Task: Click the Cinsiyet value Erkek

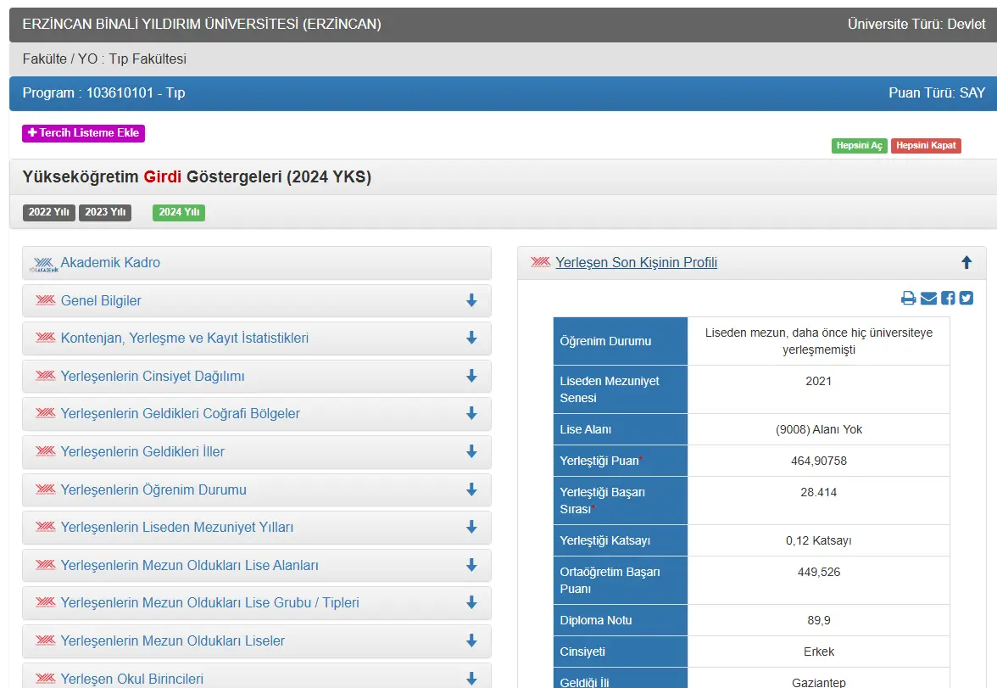Action: (x=818, y=652)
